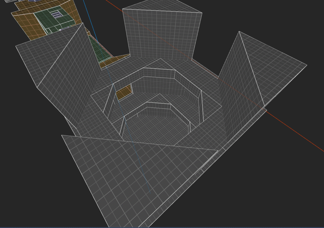Click the purple grid panels on green roof

(57, 14)
